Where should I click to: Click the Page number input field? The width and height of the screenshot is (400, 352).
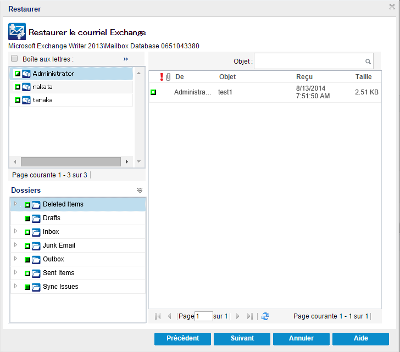point(203,316)
